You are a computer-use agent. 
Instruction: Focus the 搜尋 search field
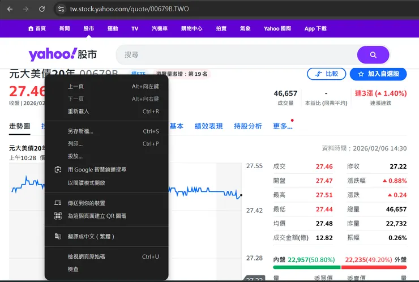pyautogui.click(x=237, y=55)
